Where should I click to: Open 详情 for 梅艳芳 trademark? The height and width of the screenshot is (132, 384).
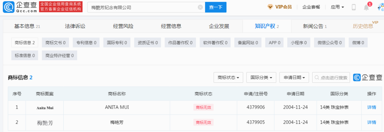(372, 122)
